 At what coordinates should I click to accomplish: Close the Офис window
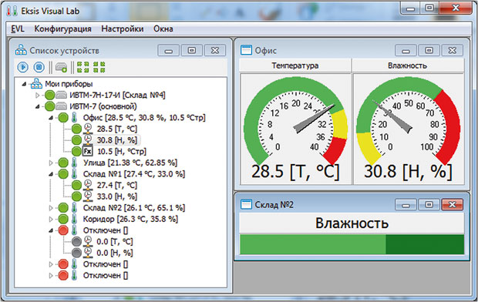pyautogui.click(x=452, y=50)
